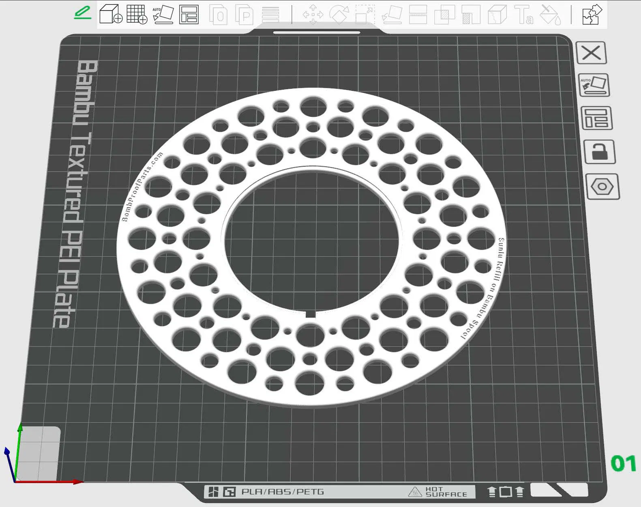
Task: Open the Variable layer height tool
Action: pyautogui.click(x=270, y=15)
